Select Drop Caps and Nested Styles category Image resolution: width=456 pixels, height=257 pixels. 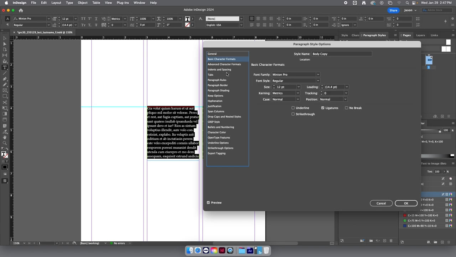tap(224, 117)
